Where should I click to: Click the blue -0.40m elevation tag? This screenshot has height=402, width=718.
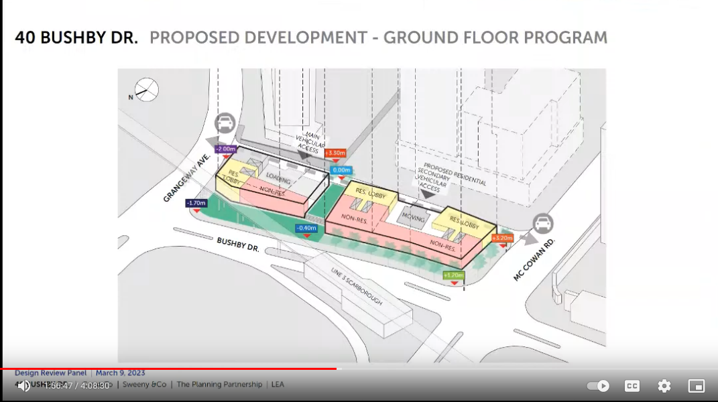(x=306, y=228)
